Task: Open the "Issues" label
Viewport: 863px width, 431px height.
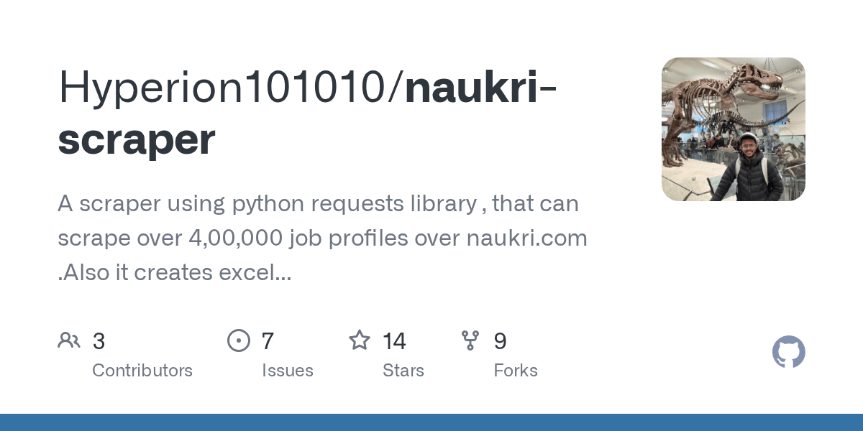Action: [x=288, y=371]
